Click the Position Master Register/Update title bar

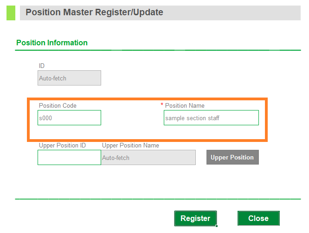[160, 12]
